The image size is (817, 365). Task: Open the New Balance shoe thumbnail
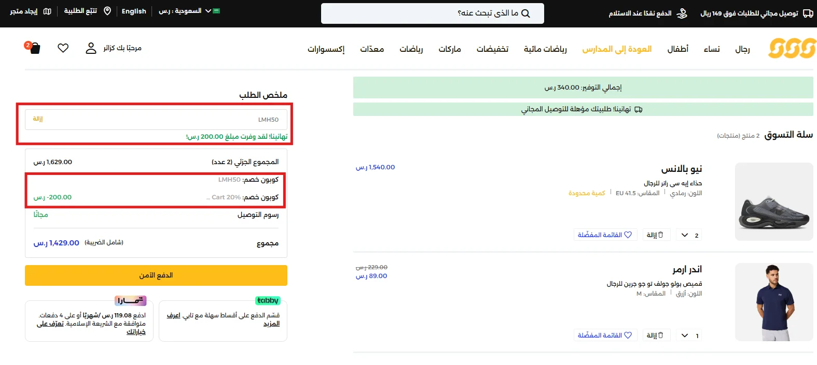(x=774, y=202)
